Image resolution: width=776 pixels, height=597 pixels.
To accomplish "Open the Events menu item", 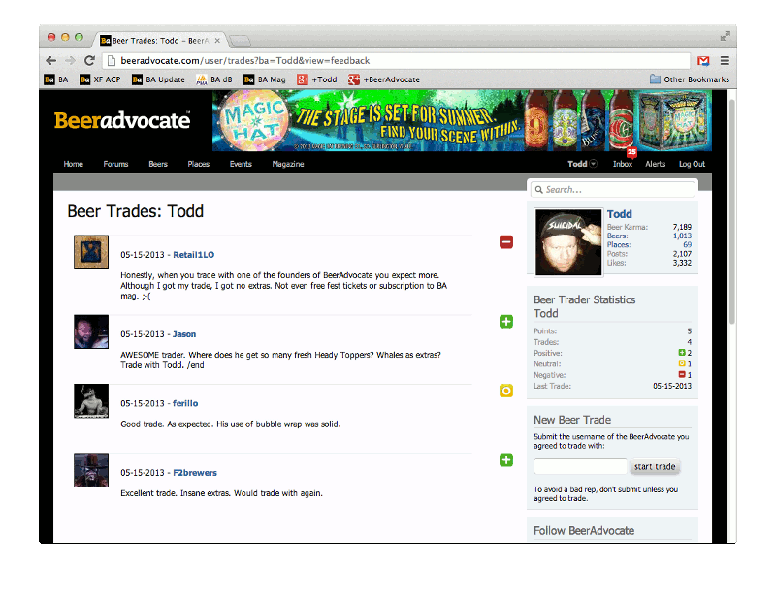I will pyautogui.click(x=241, y=164).
